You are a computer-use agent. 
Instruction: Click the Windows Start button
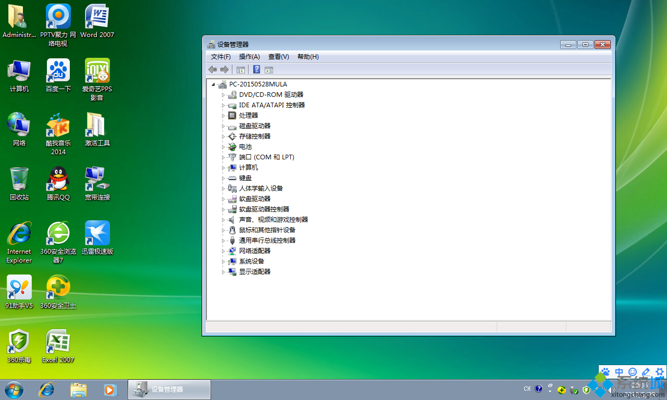(x=13, y=390)
